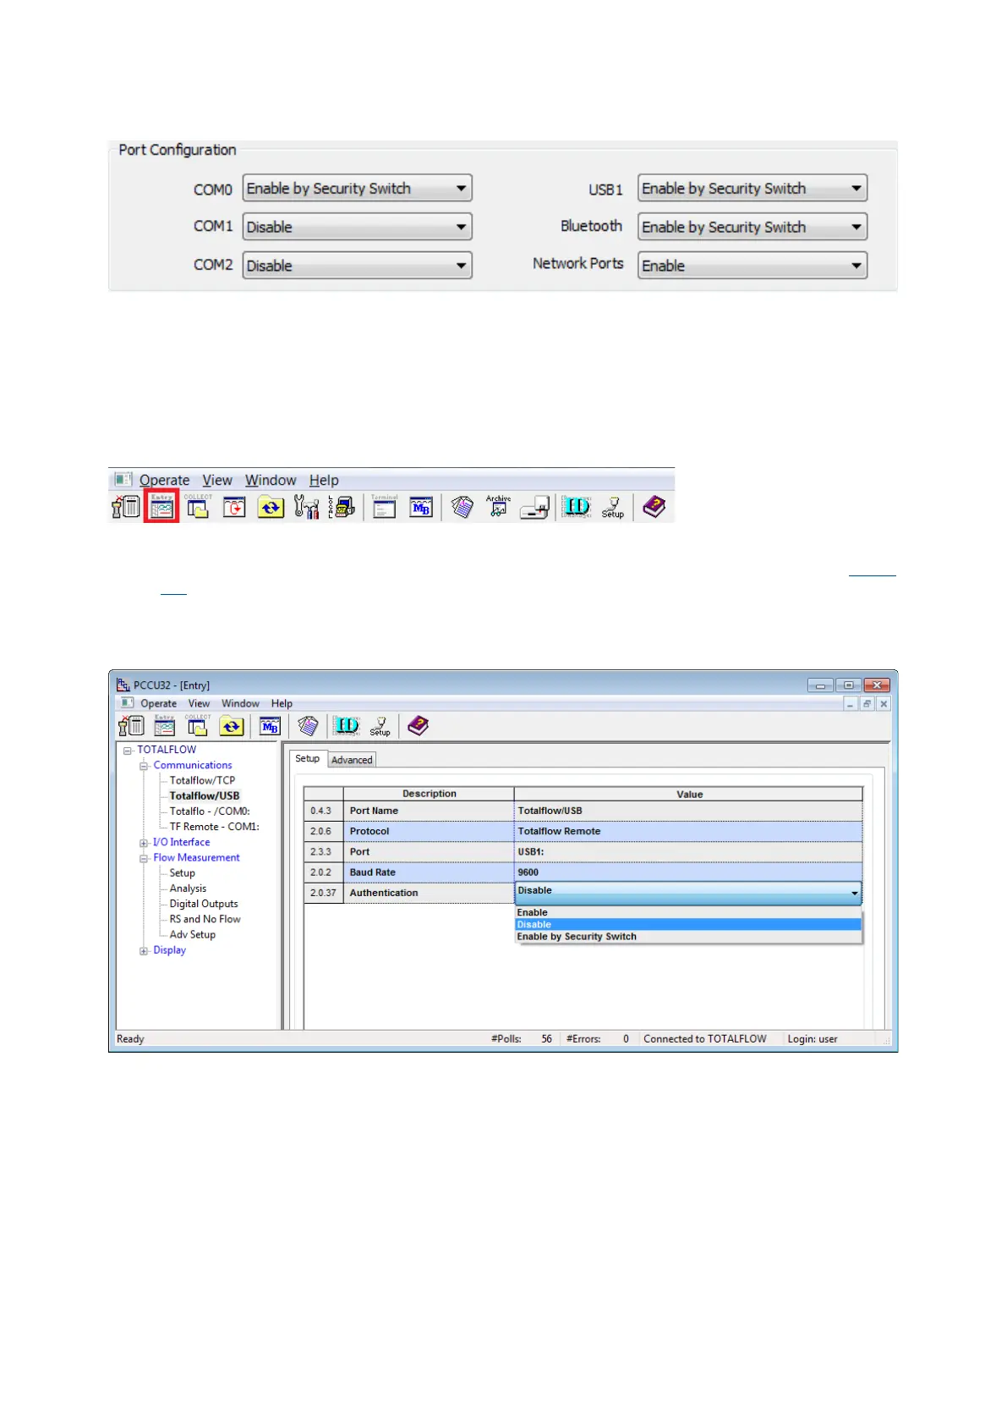Select Digital Outputs in the tree
Screen dimensions: 1007x1425
(x=204, y=904)
